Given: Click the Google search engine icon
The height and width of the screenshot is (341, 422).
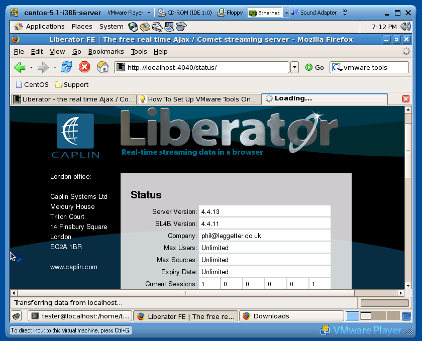Looking at the screenshot, I should tap(336, 67).
